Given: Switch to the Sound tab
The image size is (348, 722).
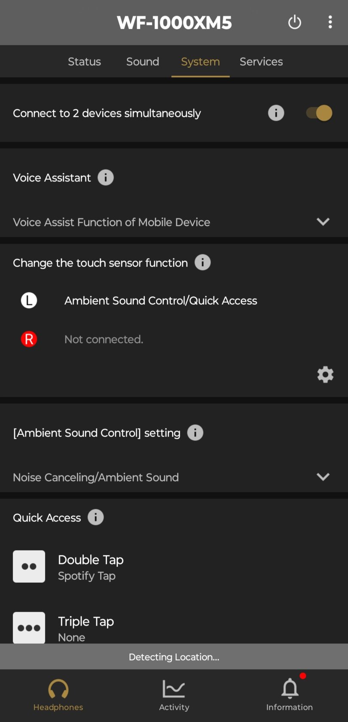Looking at the screenshot, I should pyautogui.click(x=143, y=61).
